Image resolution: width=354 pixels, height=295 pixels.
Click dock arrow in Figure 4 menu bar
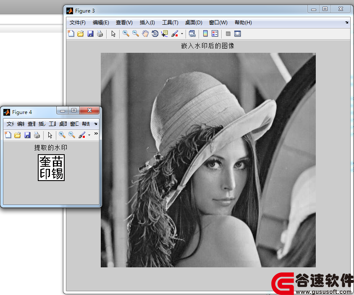[x=95, y=124]
